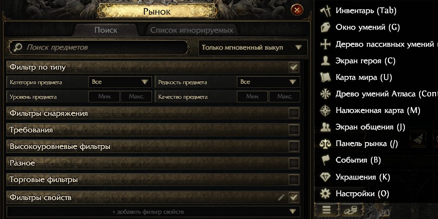Screen dimensions: 438x219
Task: Switch to the Список игнорируемых tab
Action: tap(191, 30)
